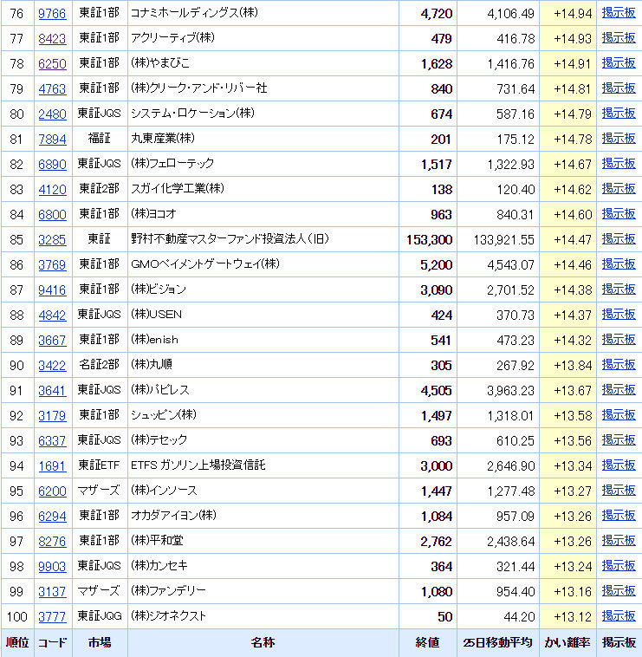Open stock code 3641 link

coord(52,391)
